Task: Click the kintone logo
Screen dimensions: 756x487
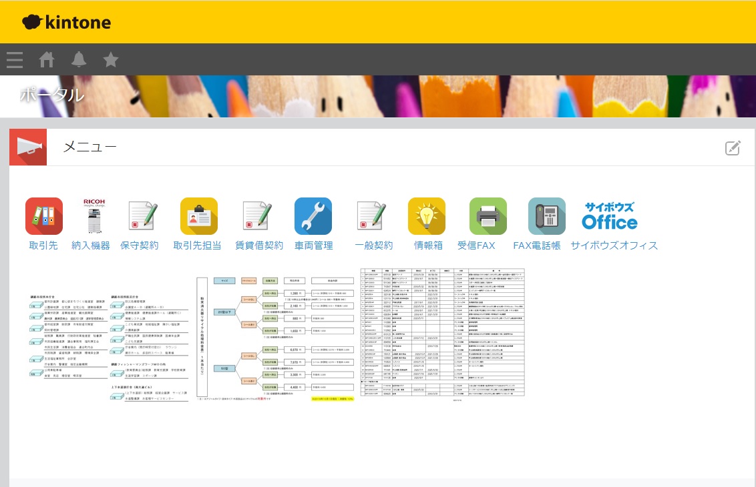Action: pyautogui.click(x=67, y=23)
